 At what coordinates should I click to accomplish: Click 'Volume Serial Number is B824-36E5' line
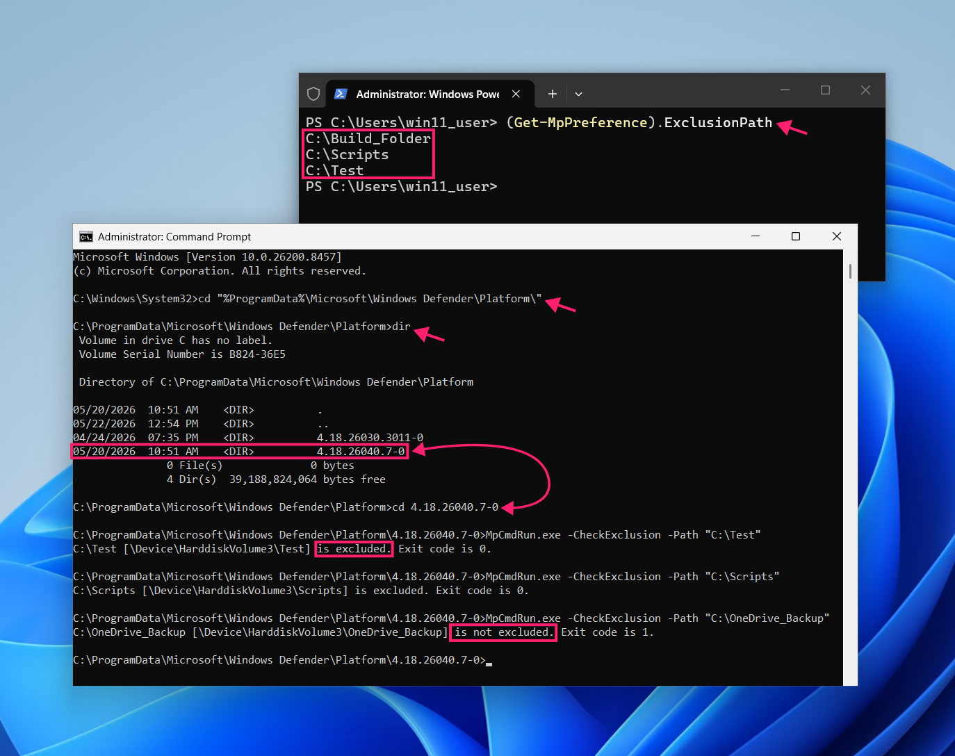(182, 354)
